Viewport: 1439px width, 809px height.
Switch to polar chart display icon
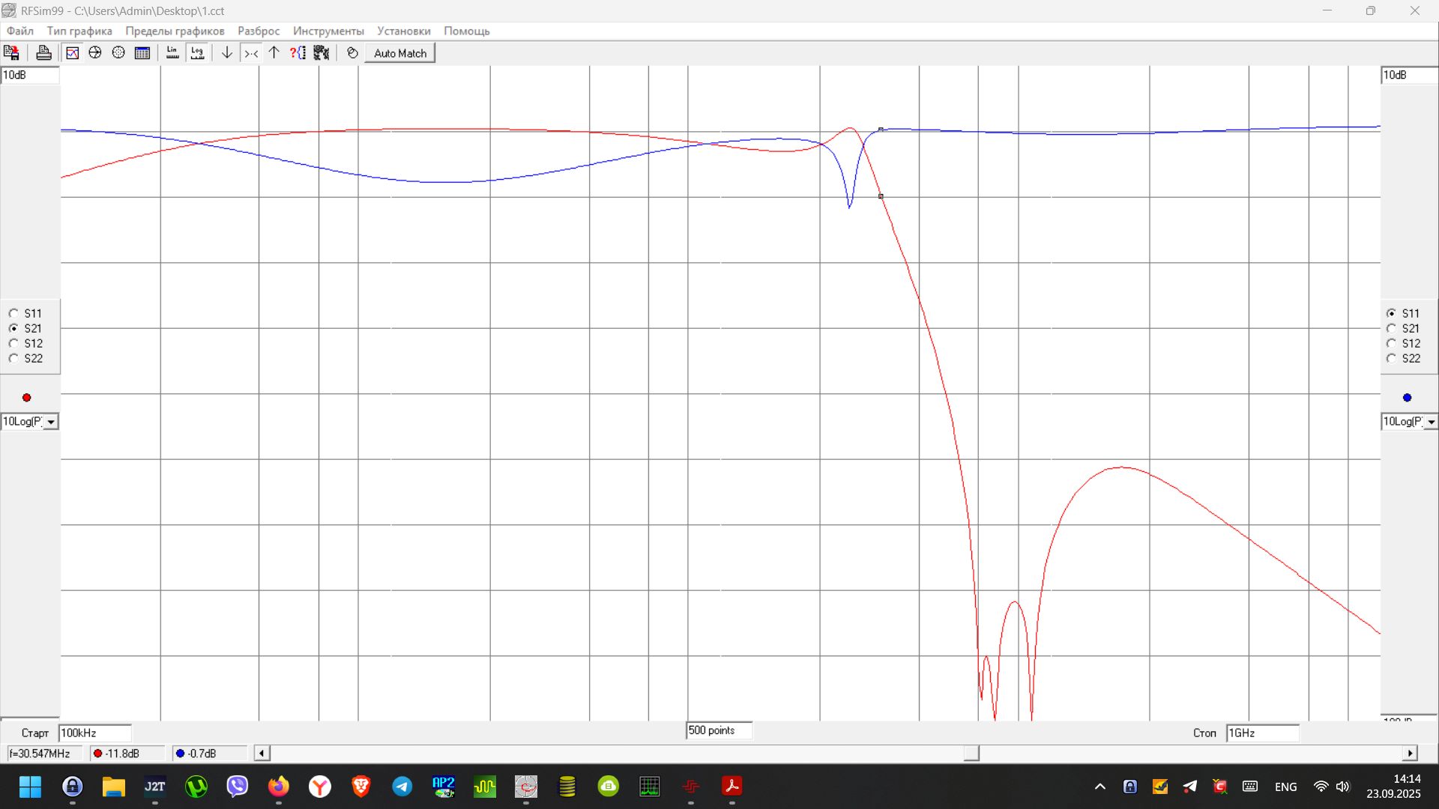pyautogui.click(x=118, y=53)
